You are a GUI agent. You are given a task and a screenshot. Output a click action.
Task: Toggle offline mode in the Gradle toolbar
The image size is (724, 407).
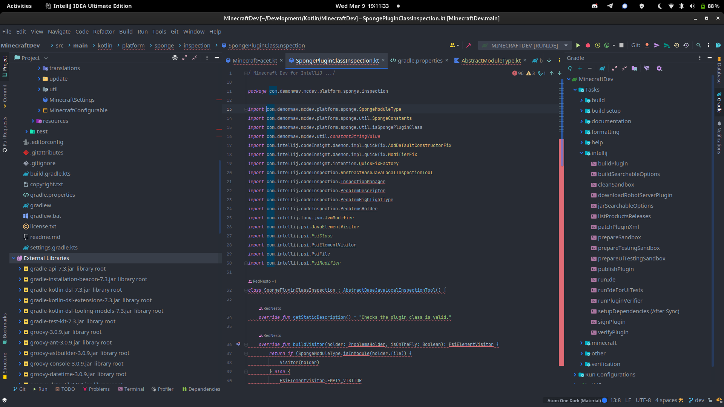[x=647, y=68]
